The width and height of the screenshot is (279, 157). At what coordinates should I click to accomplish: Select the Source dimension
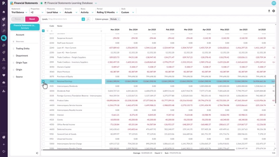(19, 77)
